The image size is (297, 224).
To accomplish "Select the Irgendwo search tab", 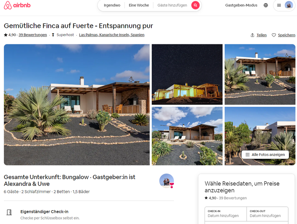I will tap(112, 5).
